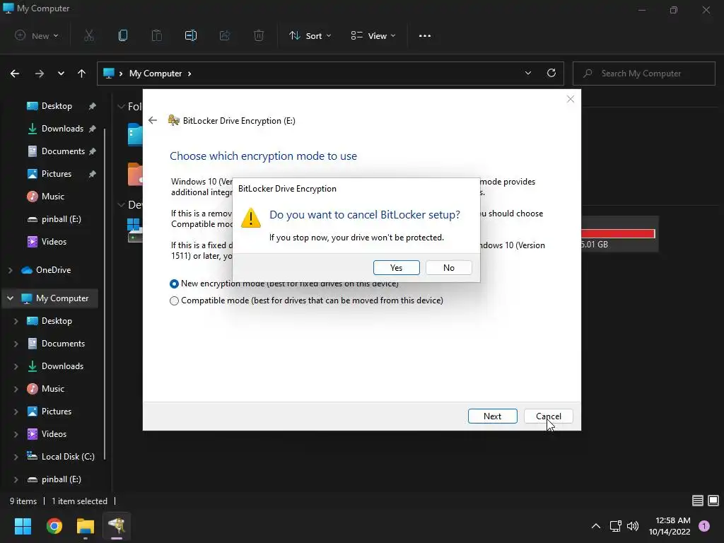Open recent locations dropdown arrow

tap(61, 74)
